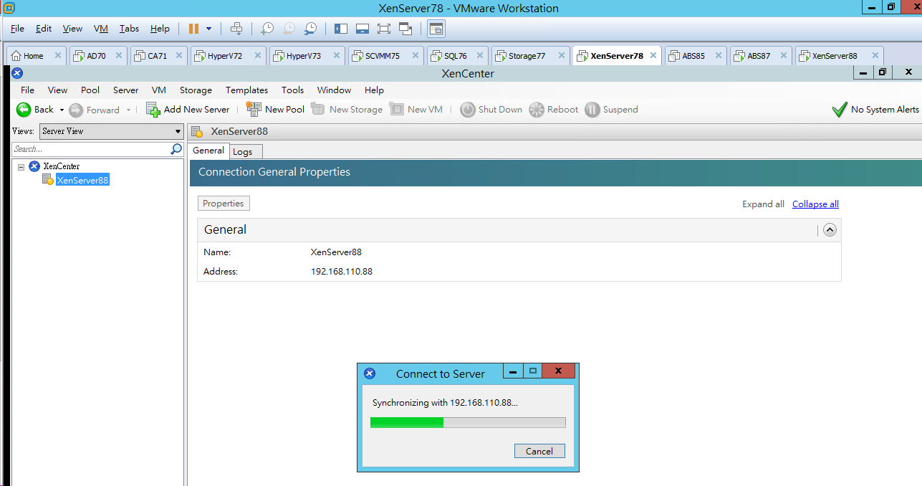Open the snapshot manager wrench-clock icon
922x486 pixels.
310,29
